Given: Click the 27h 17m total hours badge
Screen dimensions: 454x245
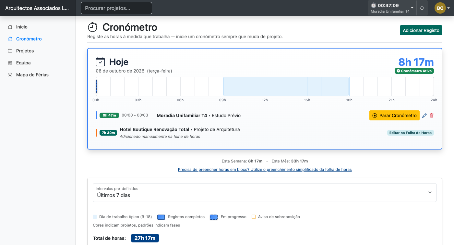Looking at the screenshot, I should tap(145, 238).
